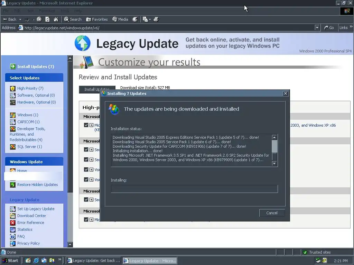The width and height of the screenshot is (354, 265).
Task: Click the Print toolbar icon
Action: click(156, 19)
